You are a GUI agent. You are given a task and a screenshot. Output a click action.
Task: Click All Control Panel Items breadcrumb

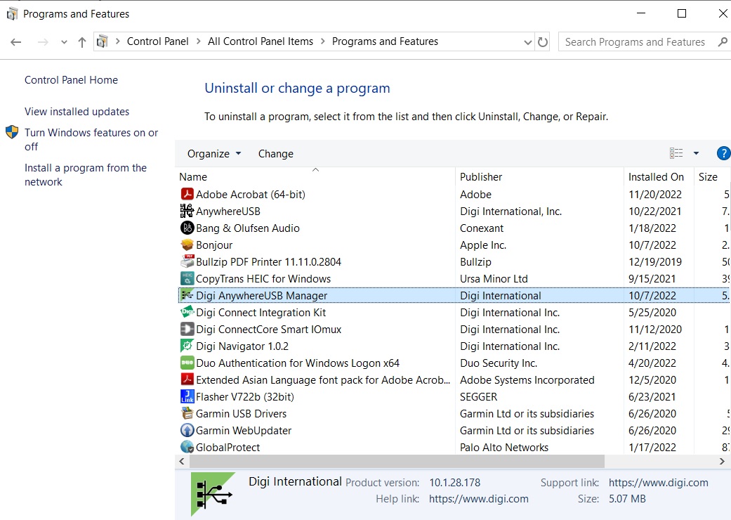click(261, 41)
